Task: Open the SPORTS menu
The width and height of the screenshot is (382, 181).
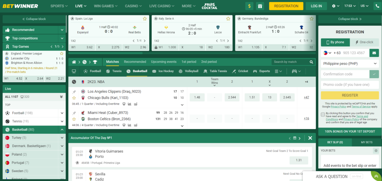Action: click(59, 6)
